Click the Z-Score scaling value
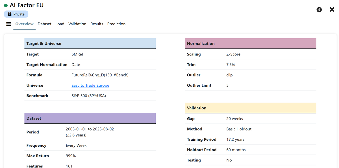The width and height of the screenshot is (339, 168). coord(233,54)
